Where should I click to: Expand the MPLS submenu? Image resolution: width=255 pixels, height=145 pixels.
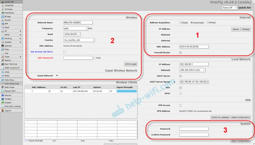[20, 35]
